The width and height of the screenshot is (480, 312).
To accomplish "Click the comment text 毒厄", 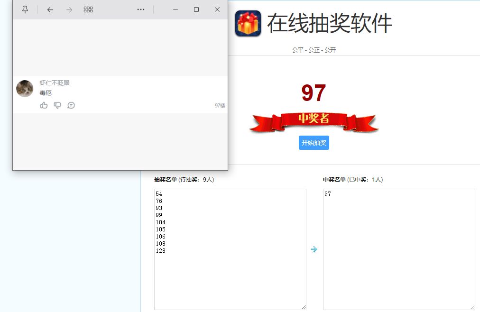I will point(46,93).
